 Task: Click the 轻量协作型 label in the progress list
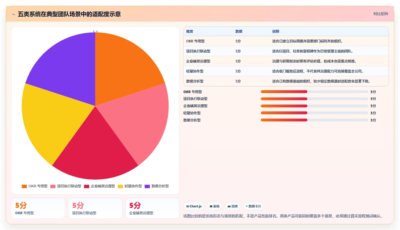192,113
